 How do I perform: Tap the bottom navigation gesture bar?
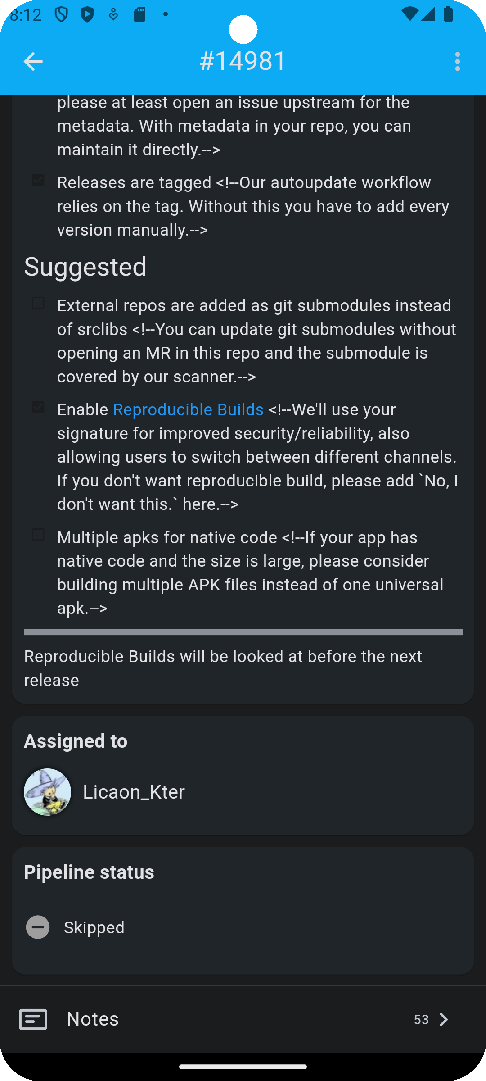tap(243, 1067)
